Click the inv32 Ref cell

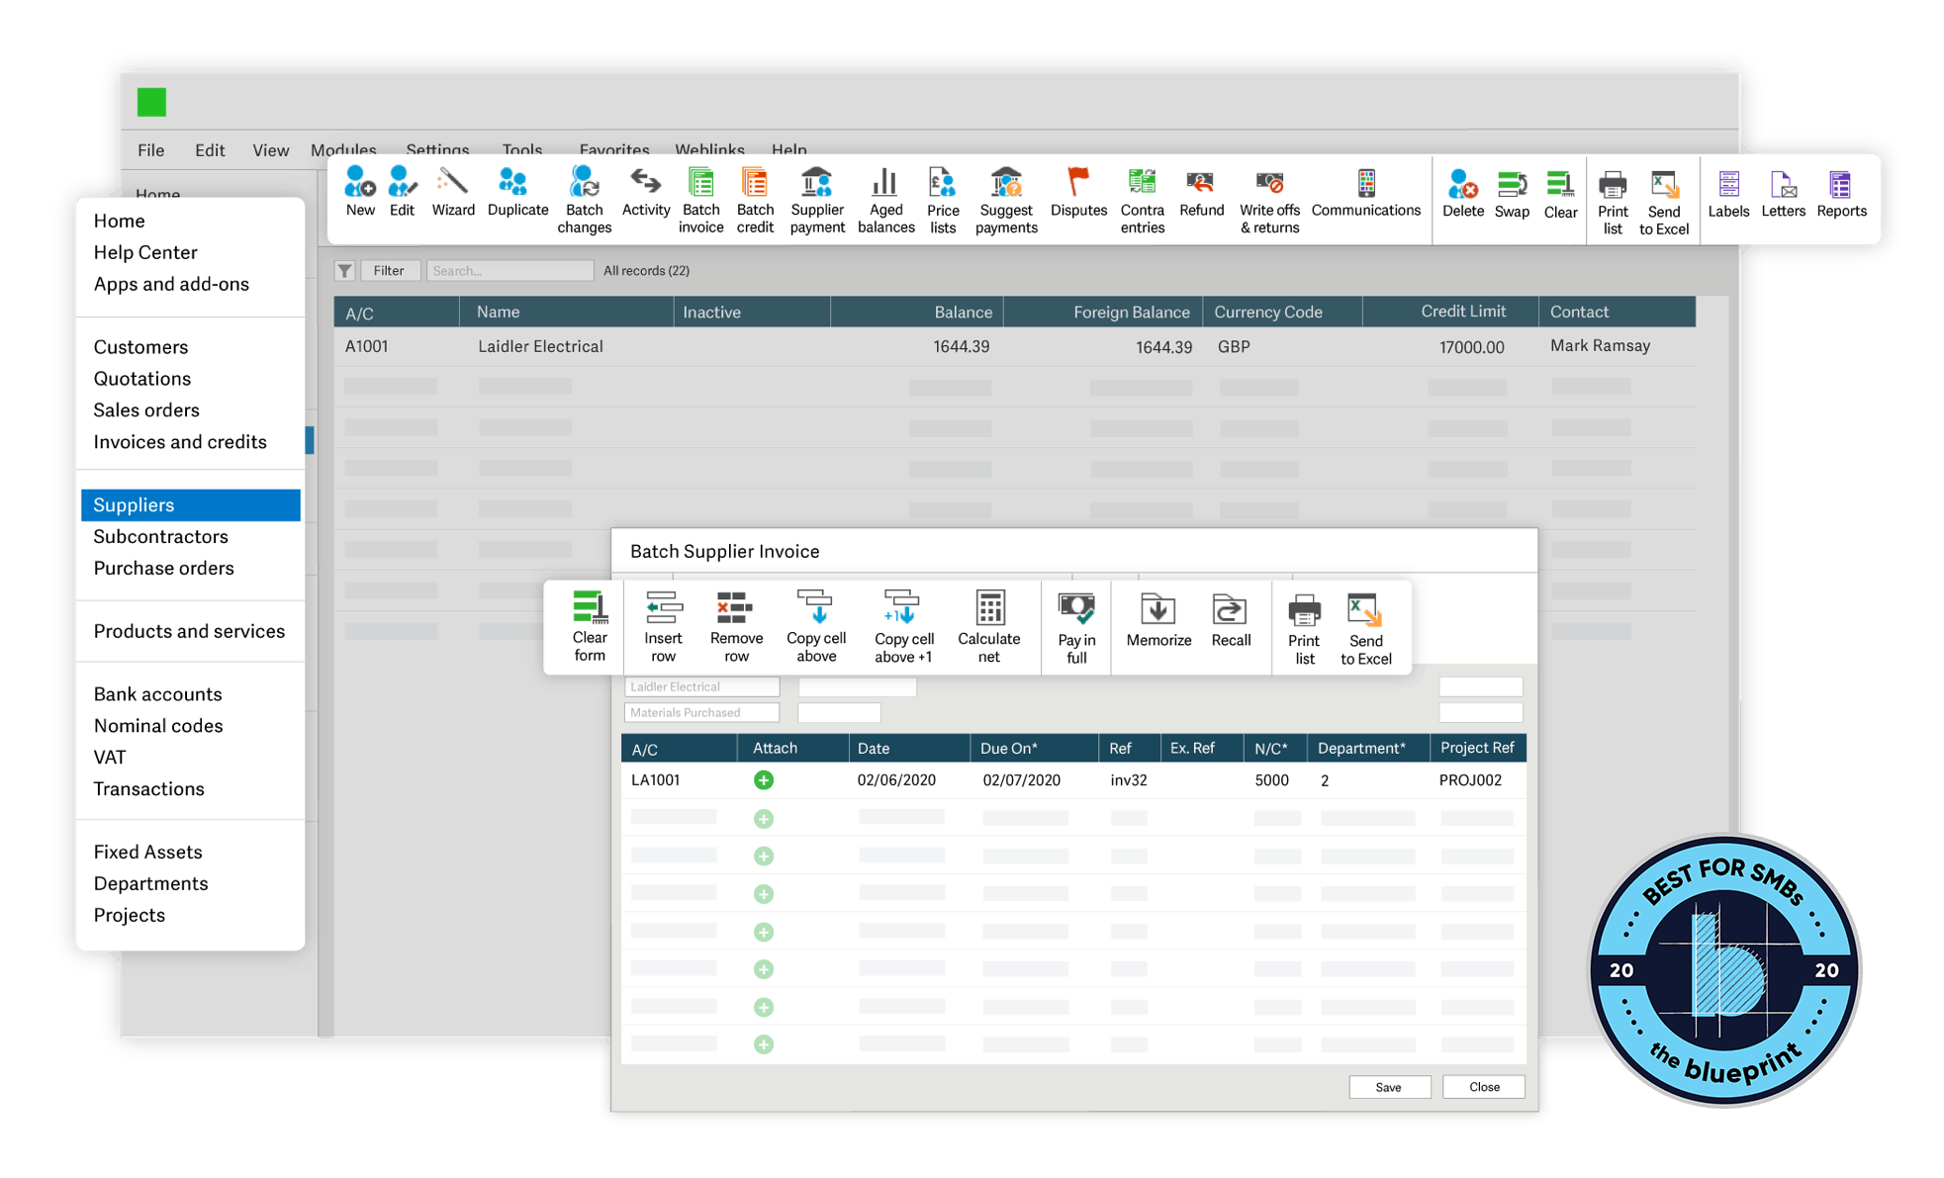pyautogui.click(x=1129, y=780)
